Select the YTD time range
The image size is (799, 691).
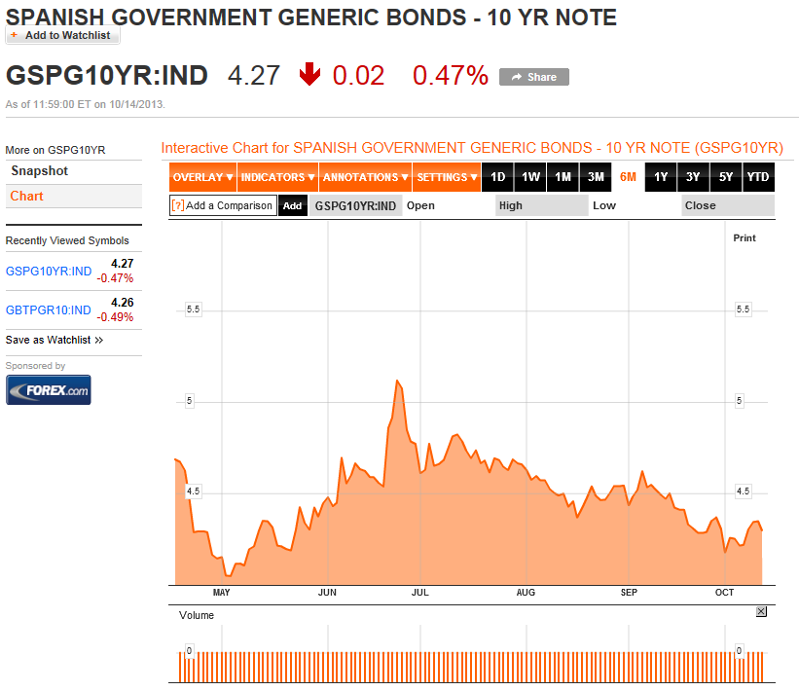[x=758, y=177]
